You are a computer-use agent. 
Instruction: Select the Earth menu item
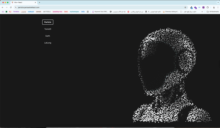(x=48, y=36)
